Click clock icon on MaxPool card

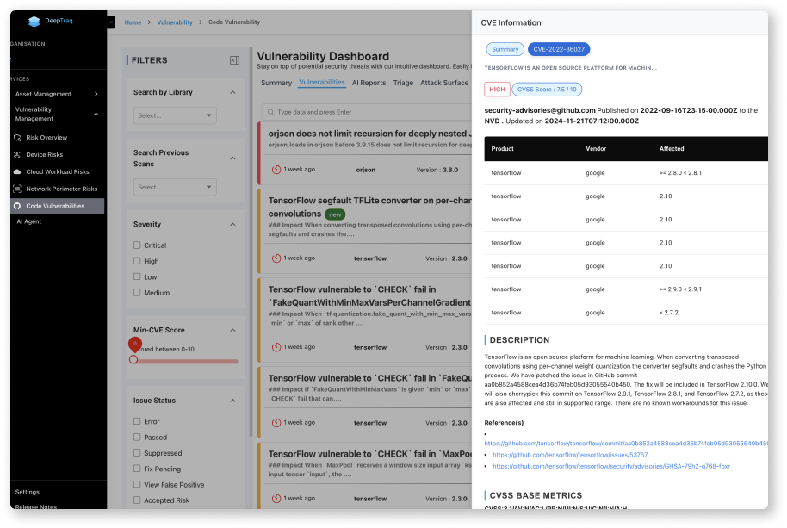point(276,499)
